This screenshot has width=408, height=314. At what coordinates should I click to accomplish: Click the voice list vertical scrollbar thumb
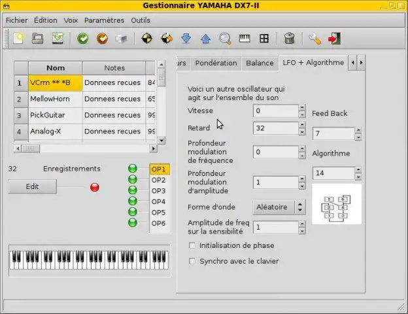pyautogui.click(x=161, y=78)
